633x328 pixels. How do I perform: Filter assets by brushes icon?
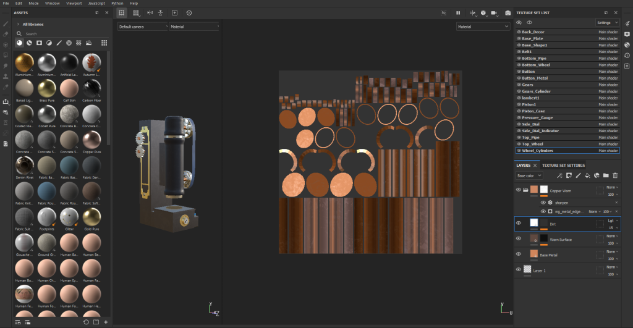[x=59, y=43]
